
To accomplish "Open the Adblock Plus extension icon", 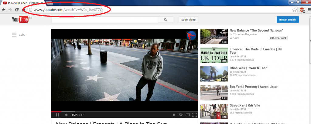I will (x=302, y=10).
